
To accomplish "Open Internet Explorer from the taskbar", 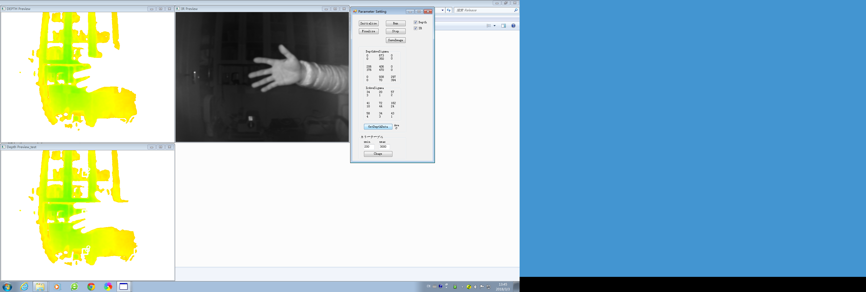I will (x=24, y=287).
